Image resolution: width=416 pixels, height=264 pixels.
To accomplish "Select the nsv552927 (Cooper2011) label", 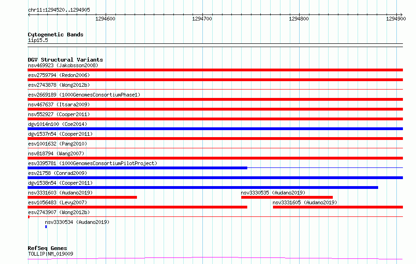I will [59, 114].
